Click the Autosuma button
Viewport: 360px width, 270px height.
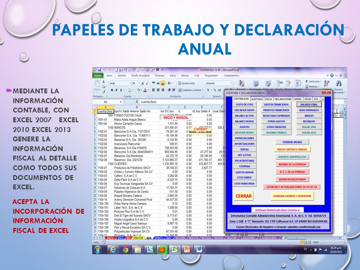[313, 81]
